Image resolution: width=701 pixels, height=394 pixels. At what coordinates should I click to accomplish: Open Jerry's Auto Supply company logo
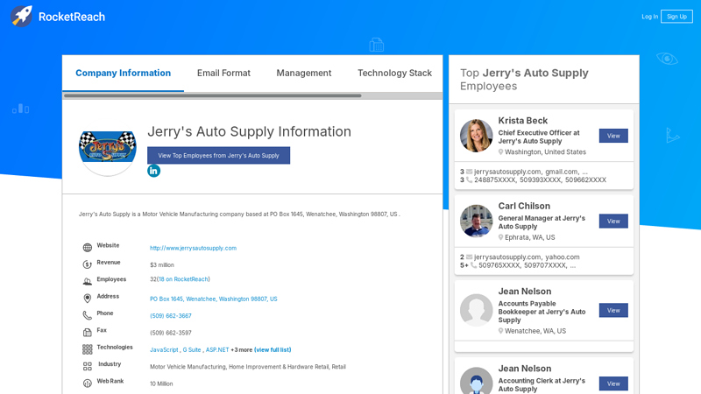click(x=108, y=148)
